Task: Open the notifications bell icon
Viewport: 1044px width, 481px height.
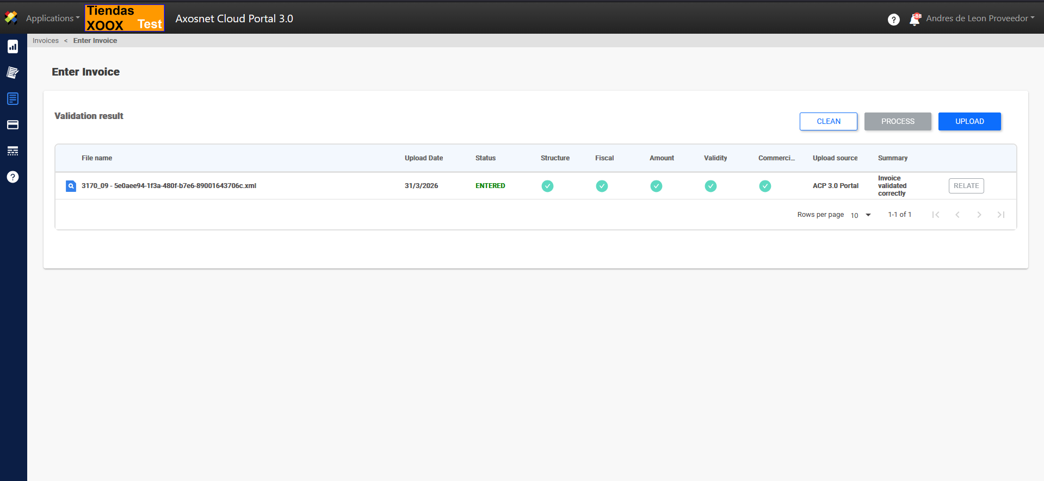Action: click(x=915, y=20)
